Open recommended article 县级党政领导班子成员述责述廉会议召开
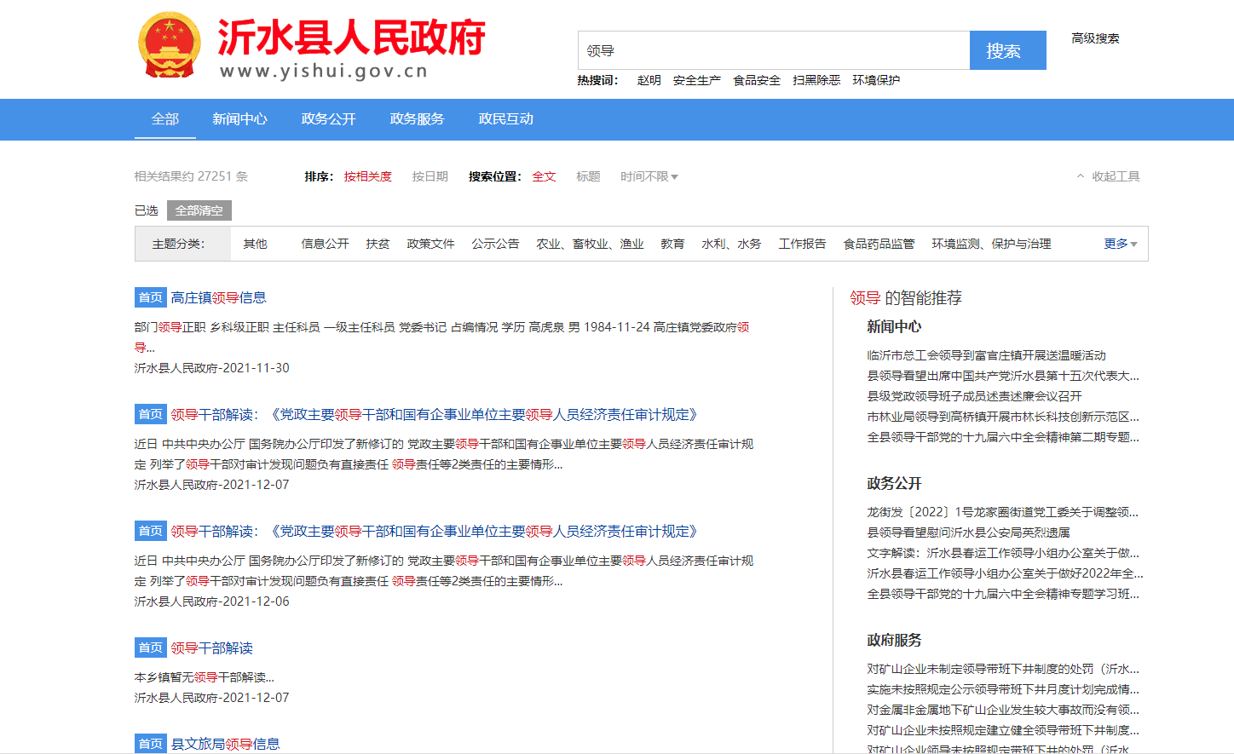 pos(974,396)
